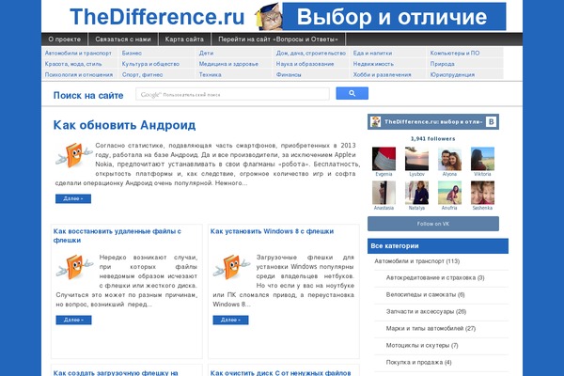Click the book mascot beside Android article
The image size is (564, 376).
(73, 155)
